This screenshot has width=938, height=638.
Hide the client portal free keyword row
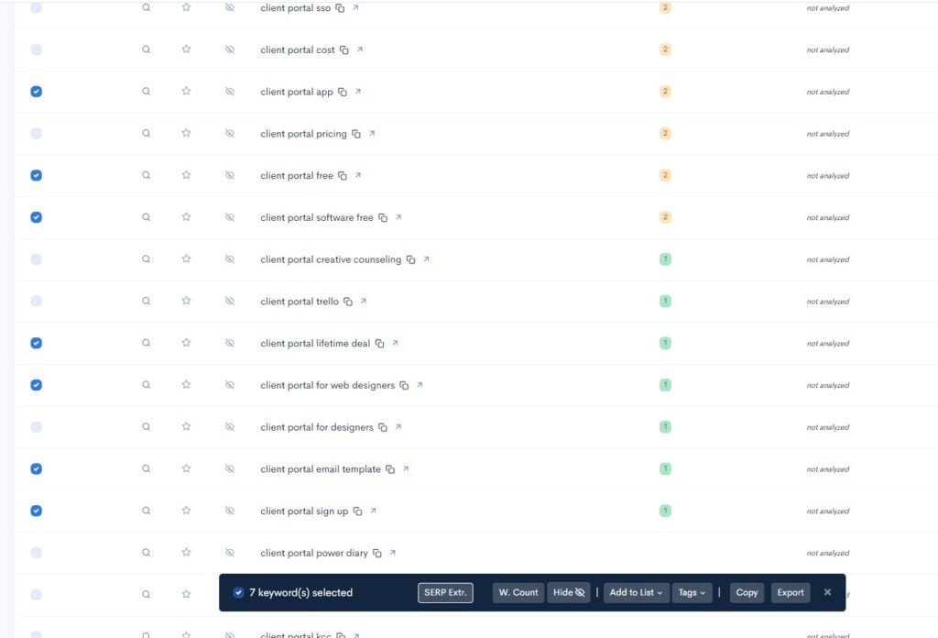[x=230, y=175]
